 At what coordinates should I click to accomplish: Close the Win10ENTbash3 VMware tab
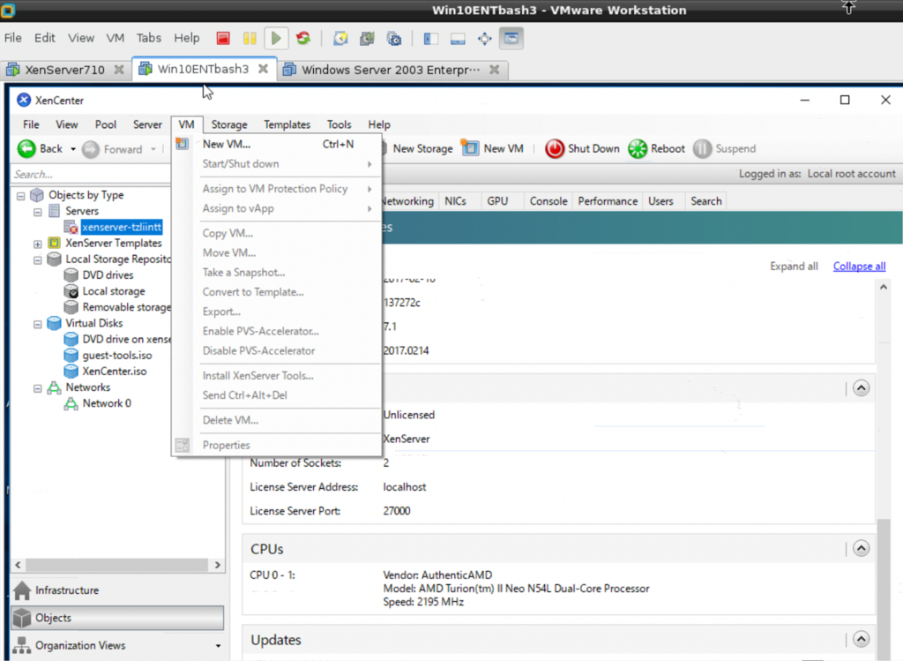(x=263, y=69)
